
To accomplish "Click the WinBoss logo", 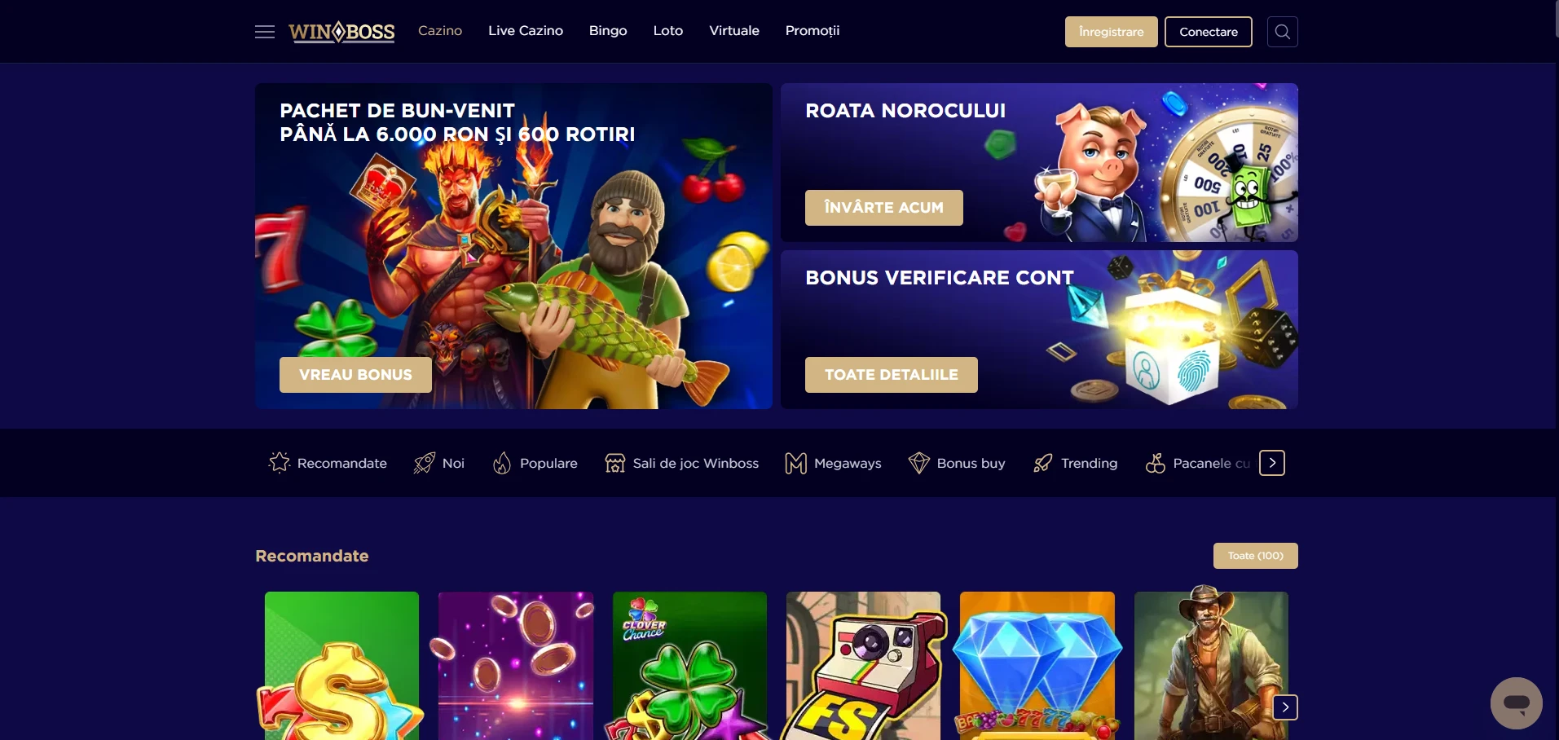I will point(342,32).
